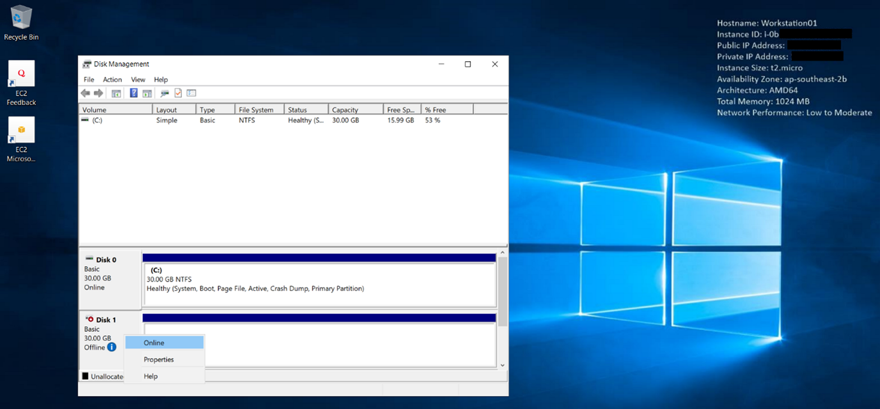This screenshot has height=409, width=880.
Task: Click the Disk Management title bar icon
Action: [87, 64]
